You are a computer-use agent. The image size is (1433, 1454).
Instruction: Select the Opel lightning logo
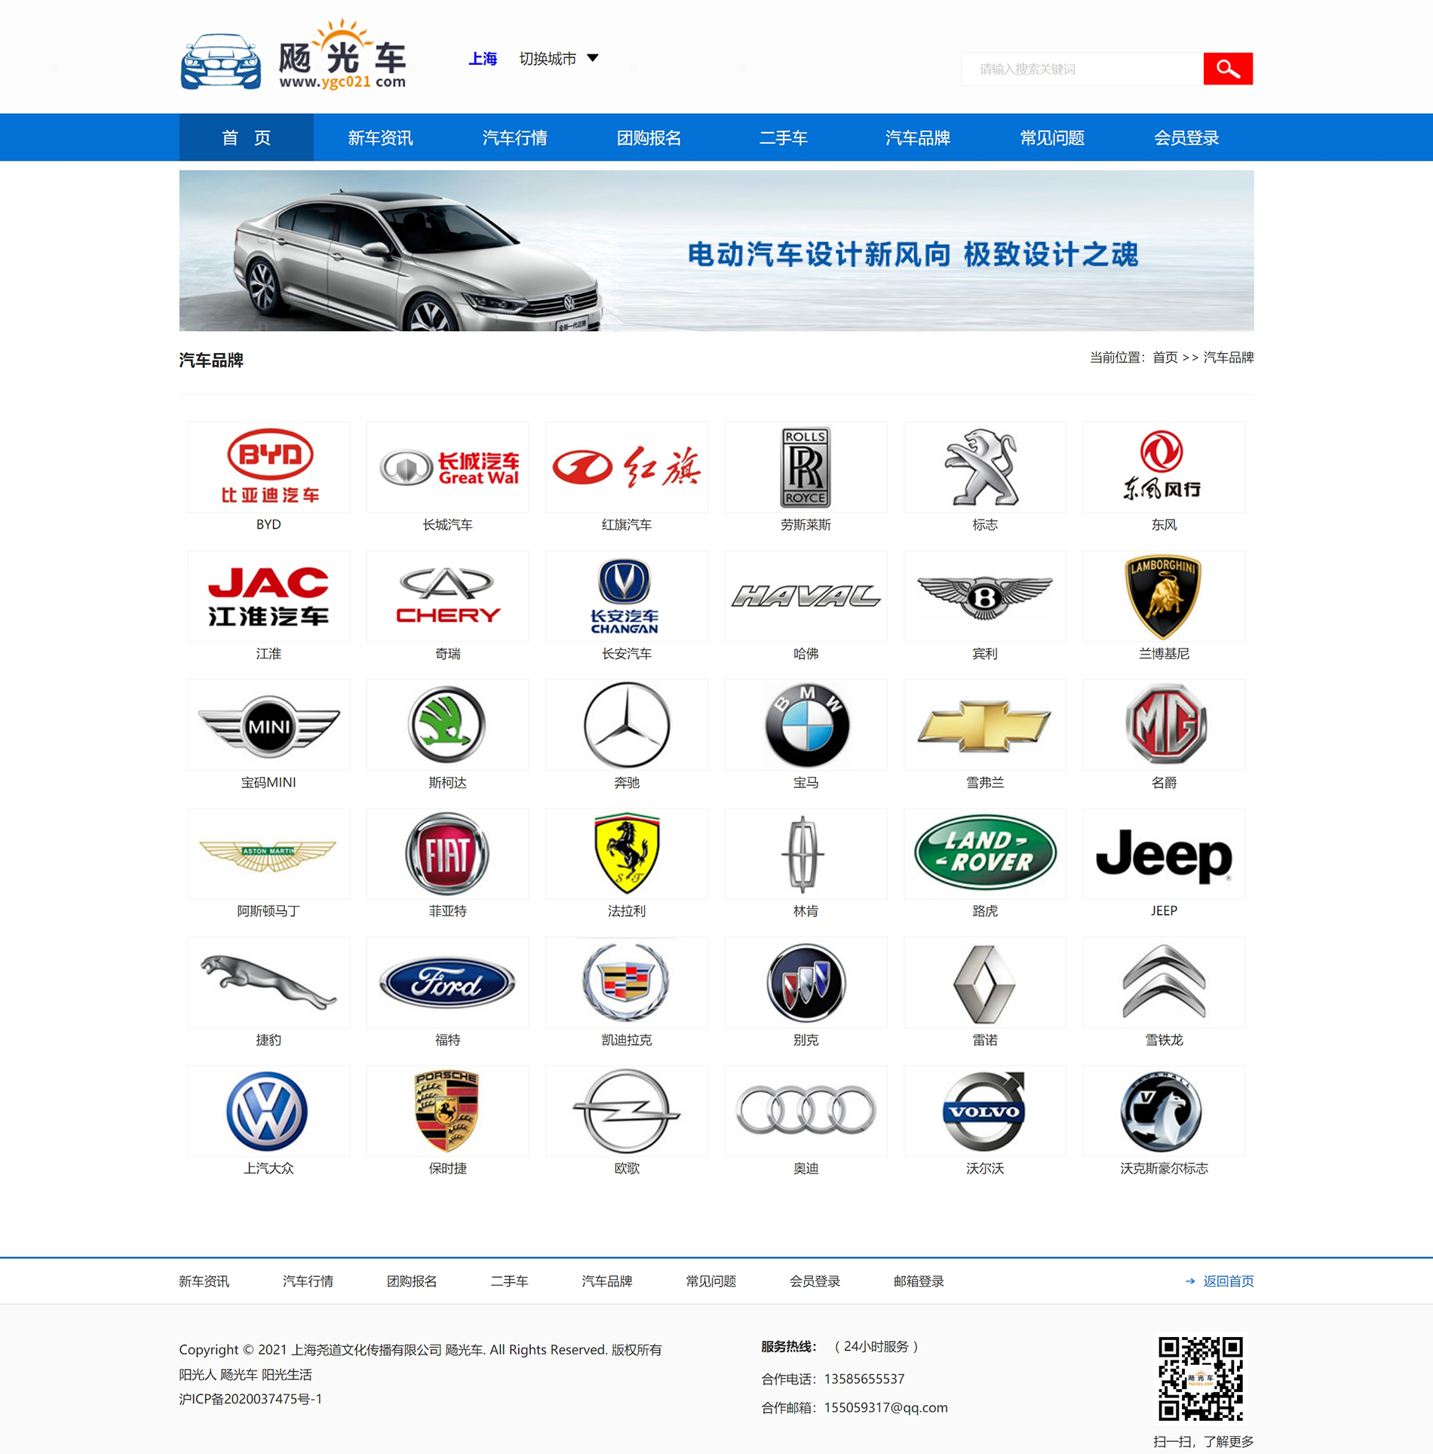click(627, 1111)
